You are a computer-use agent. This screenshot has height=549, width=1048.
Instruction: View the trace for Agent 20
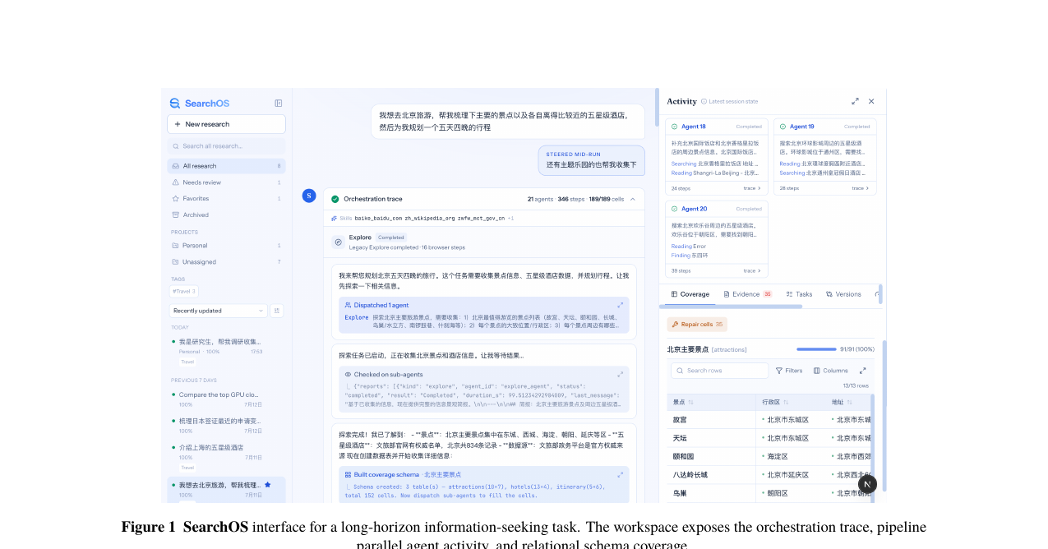tap(752, 270)
